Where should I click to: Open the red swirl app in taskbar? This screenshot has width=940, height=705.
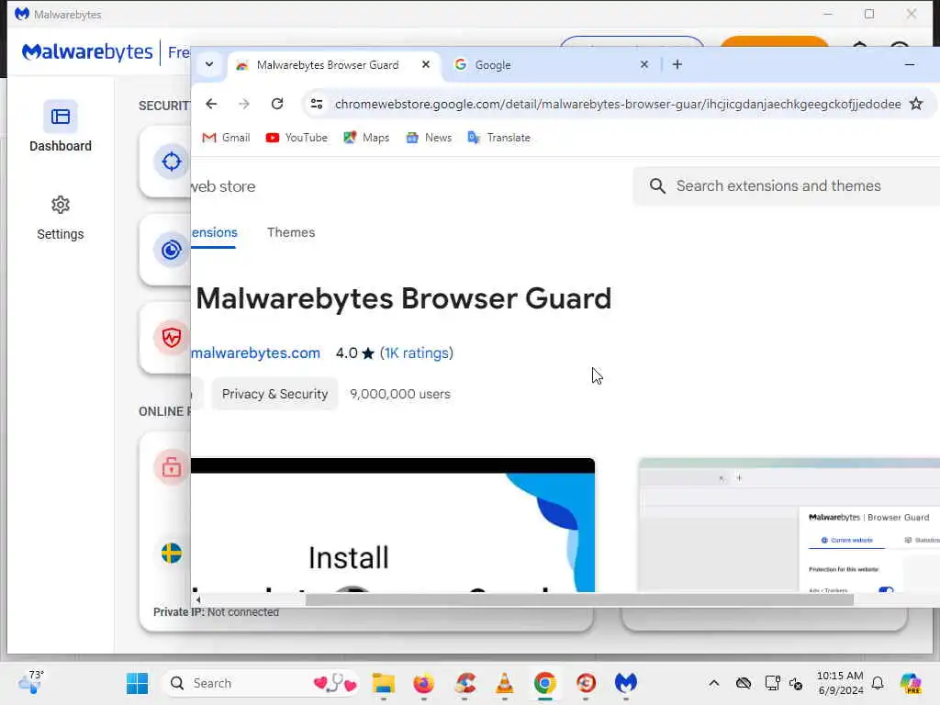[586, 683]
